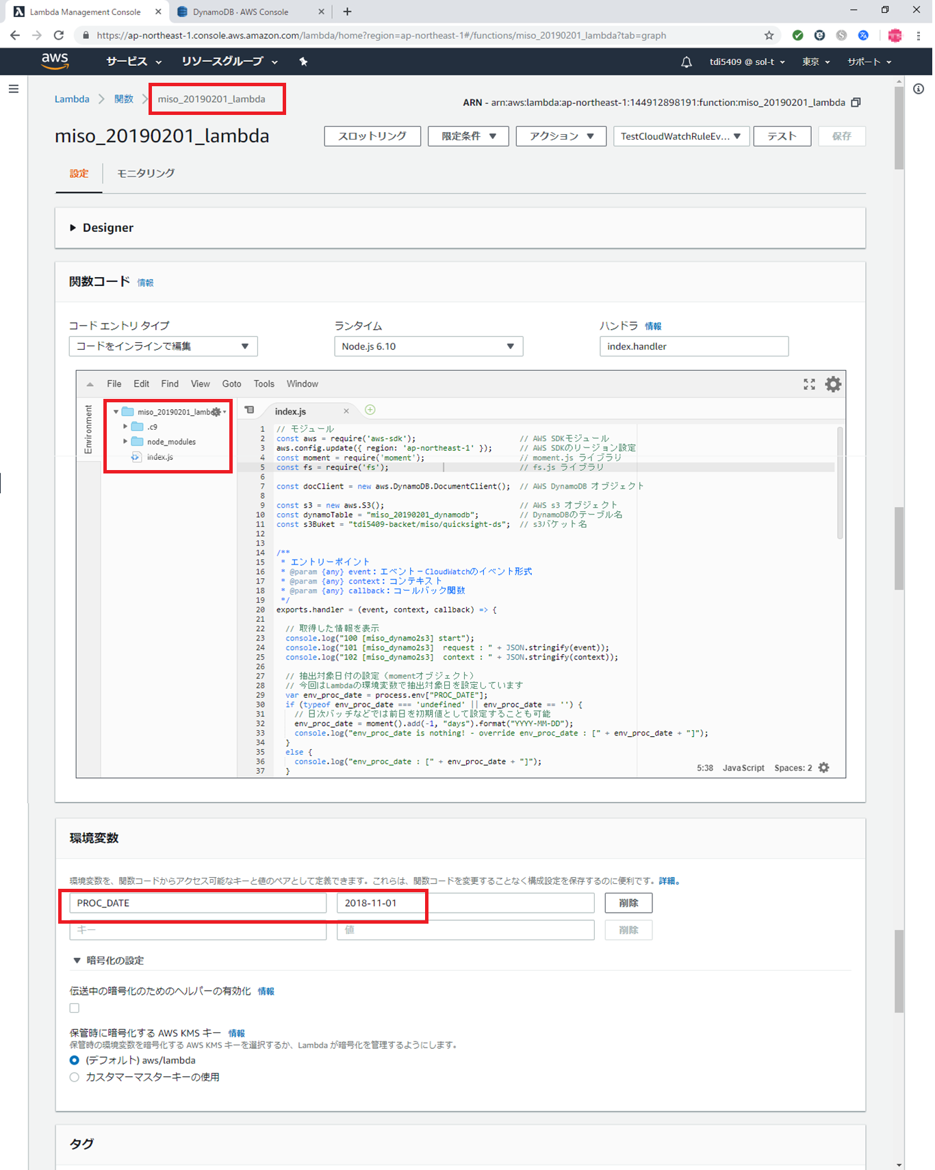The height and width of the screenshot is (1170, 935).
Task: Open status bar gear next to Spaces
Action: coord(824,768)
